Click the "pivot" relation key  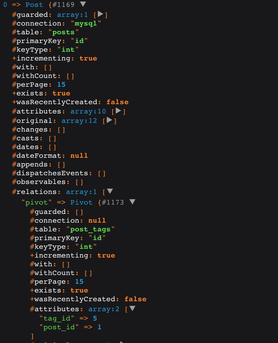click(36, 202)
